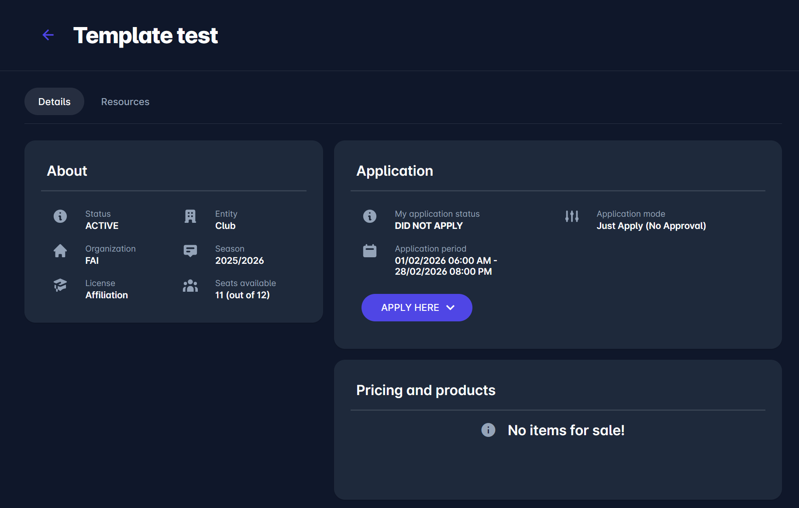The width and height of the screenshot is (799, 508).
Task: Click the Application mode sliders icon
Action: [x=572, y=216]
